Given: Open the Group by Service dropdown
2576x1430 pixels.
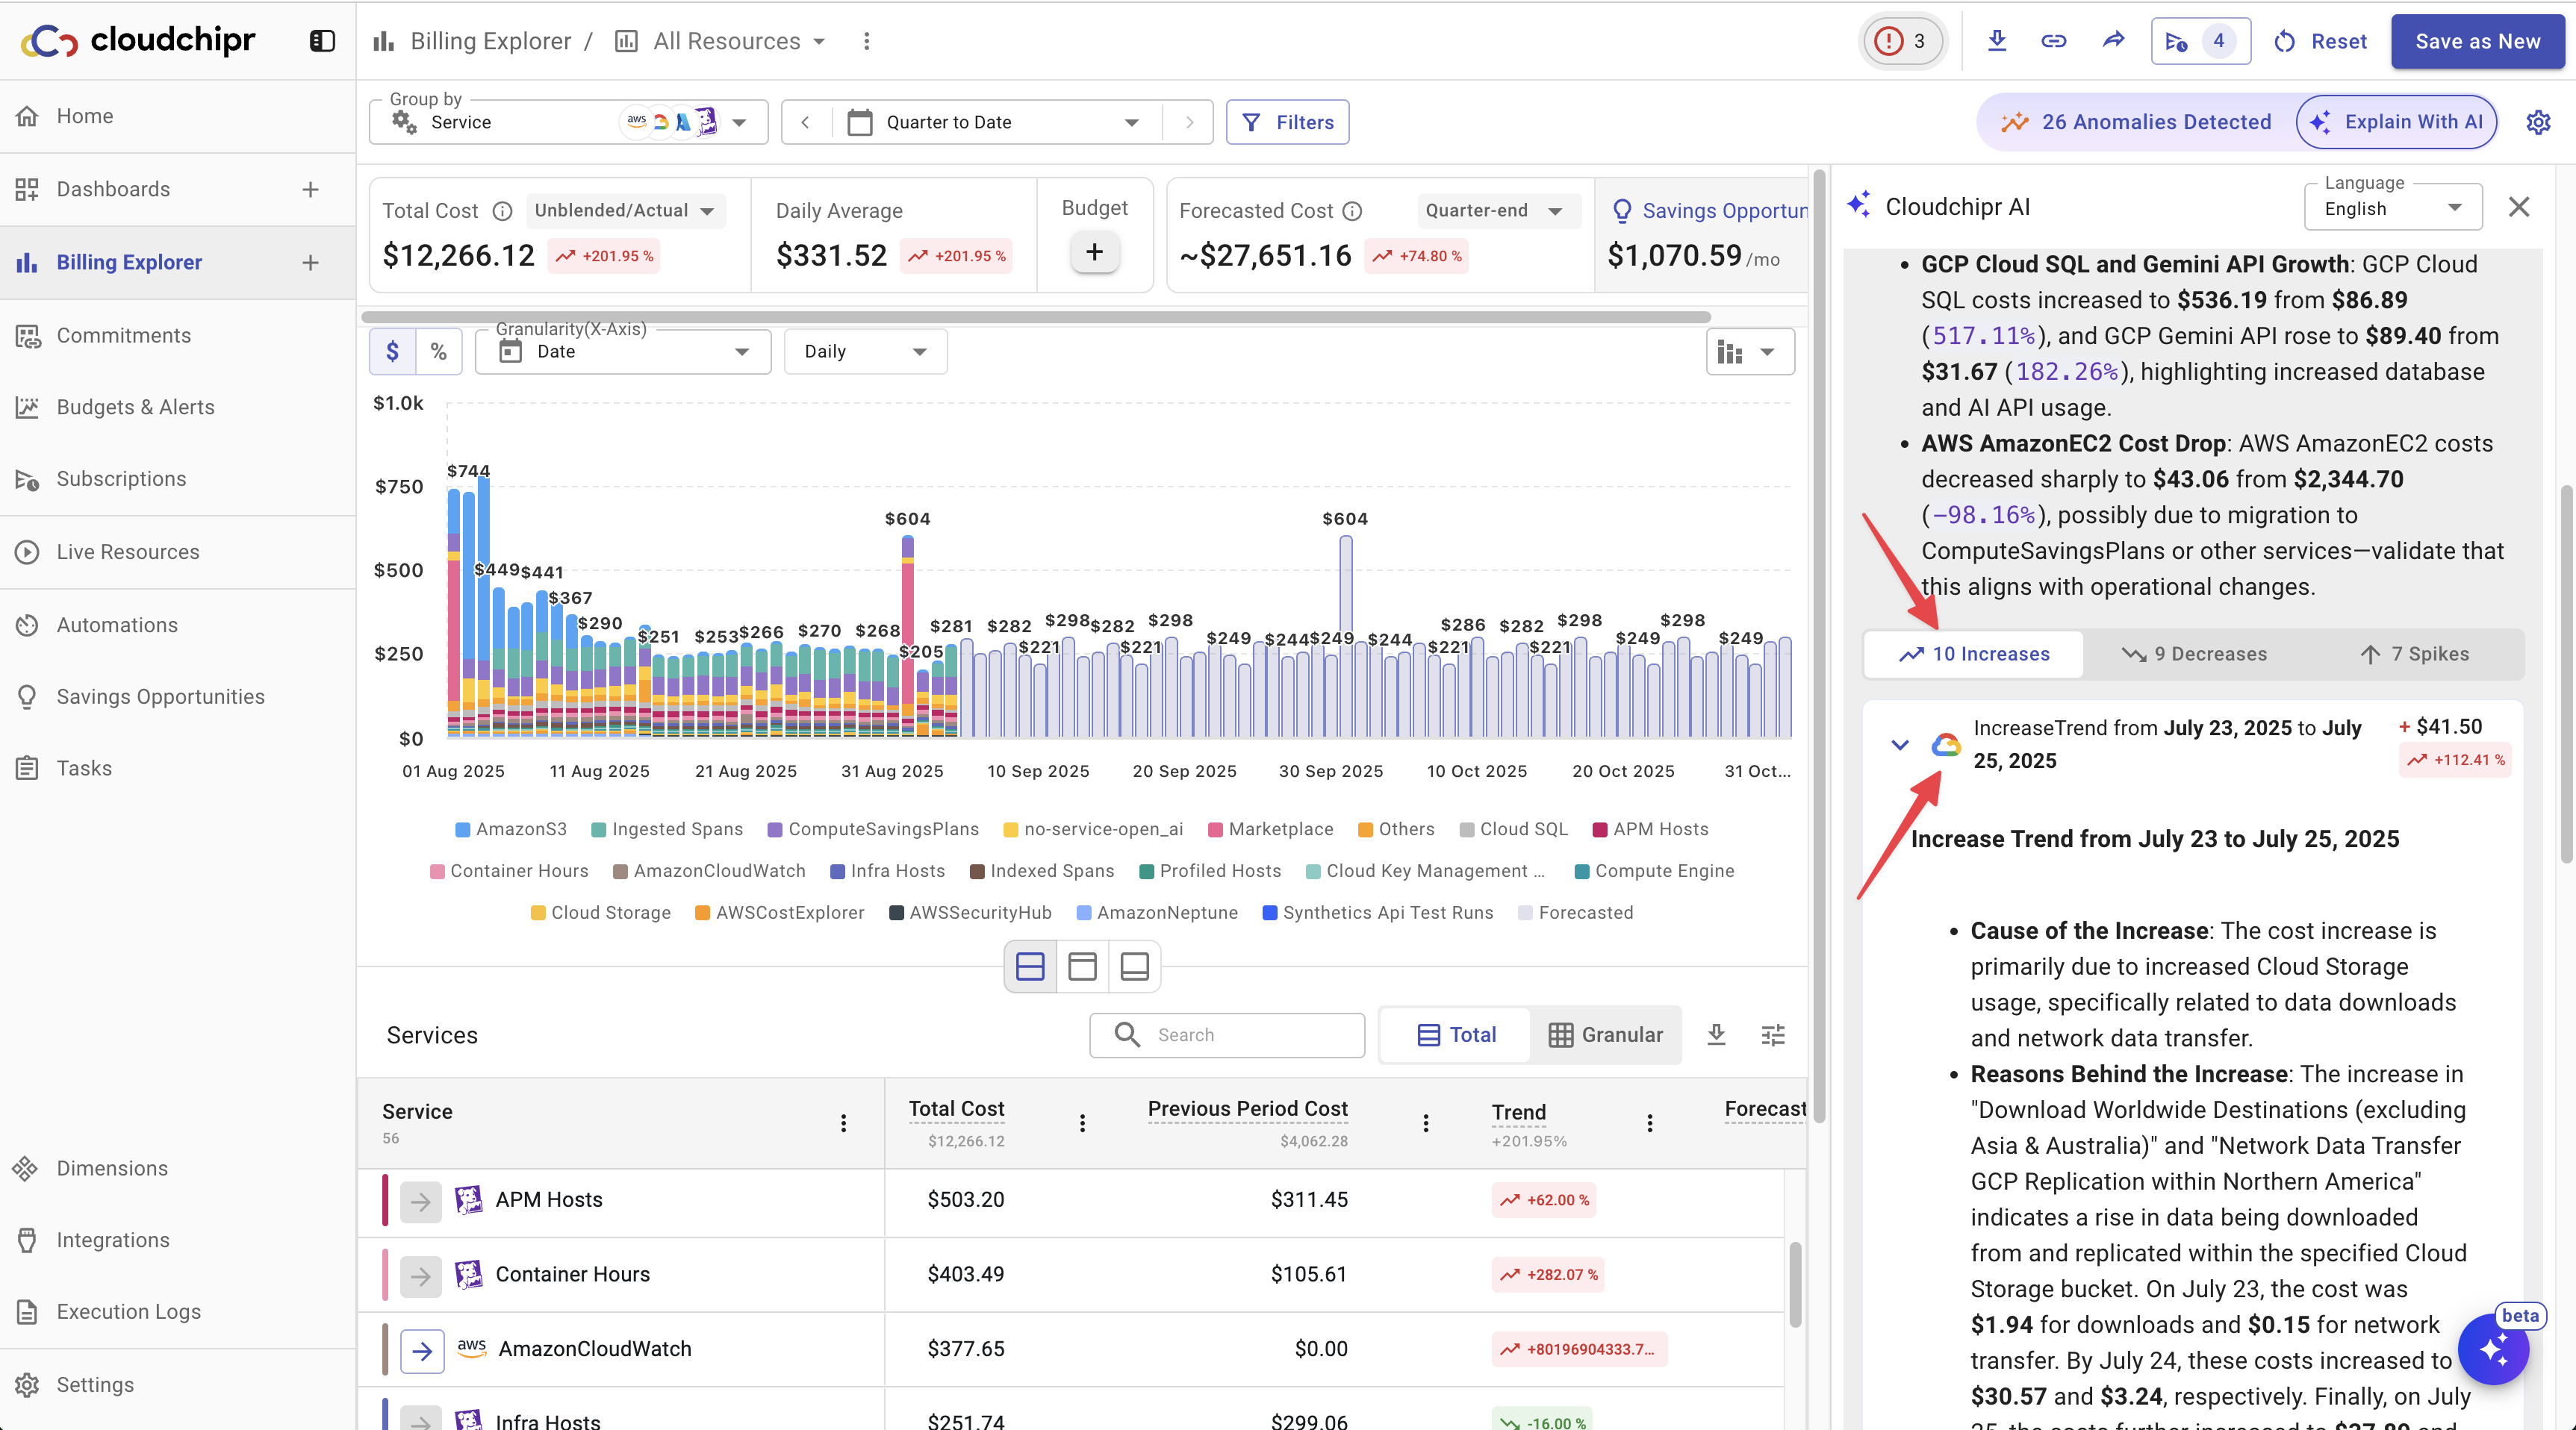Looking at the screenshot, I should [x=568, y=122].
